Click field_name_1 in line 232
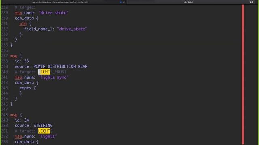The height and width of the screenshot is (145, 259). (38, 29)
